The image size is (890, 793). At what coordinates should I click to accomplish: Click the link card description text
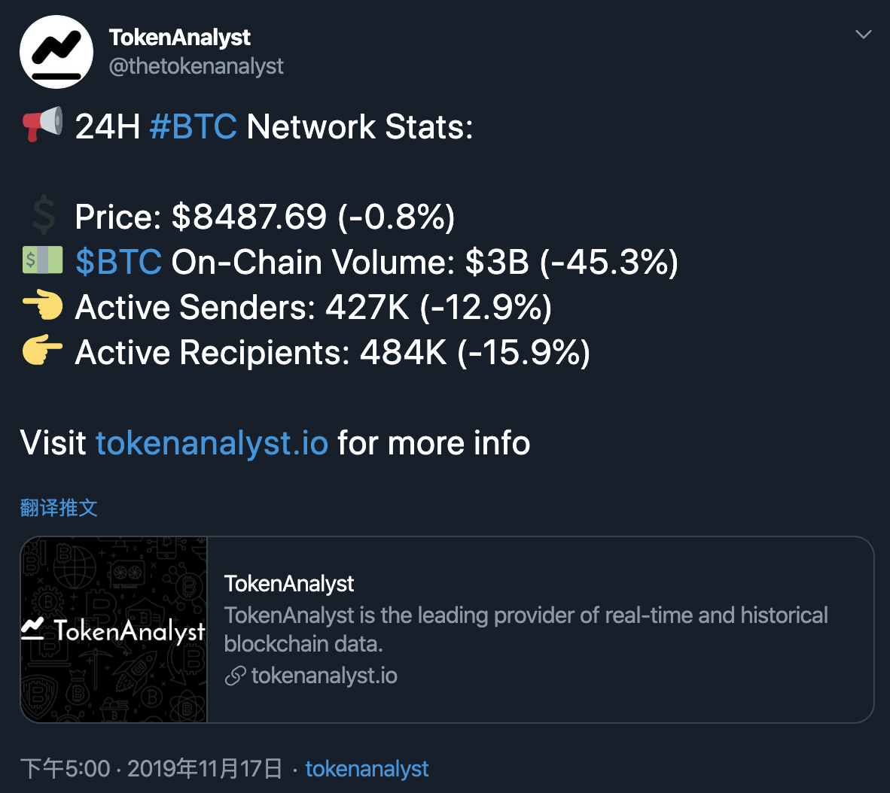[x=526, y=630]
